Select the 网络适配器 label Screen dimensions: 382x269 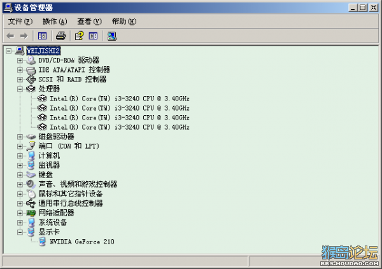[56, 213]
